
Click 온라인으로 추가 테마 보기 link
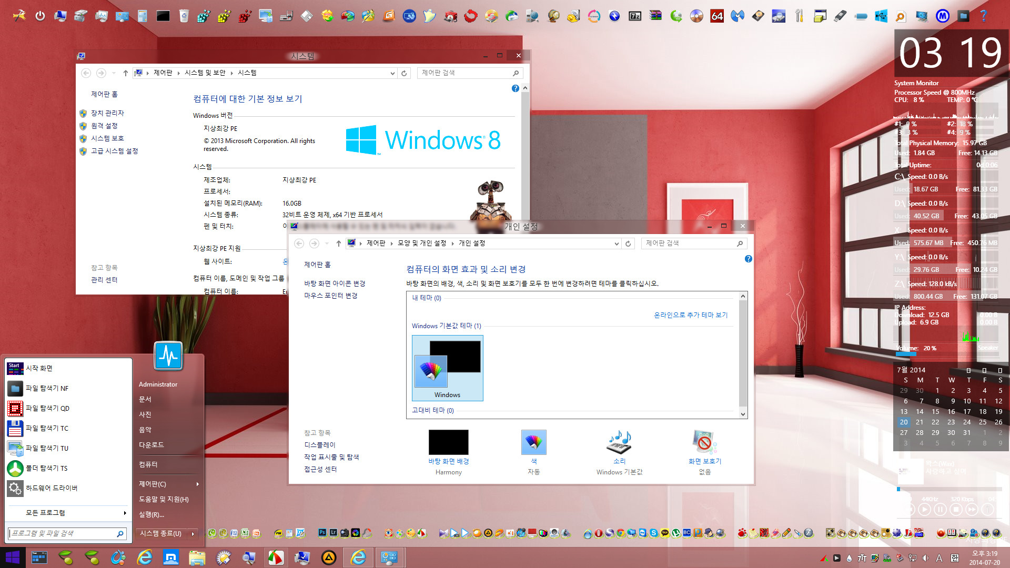pos(691,315)
